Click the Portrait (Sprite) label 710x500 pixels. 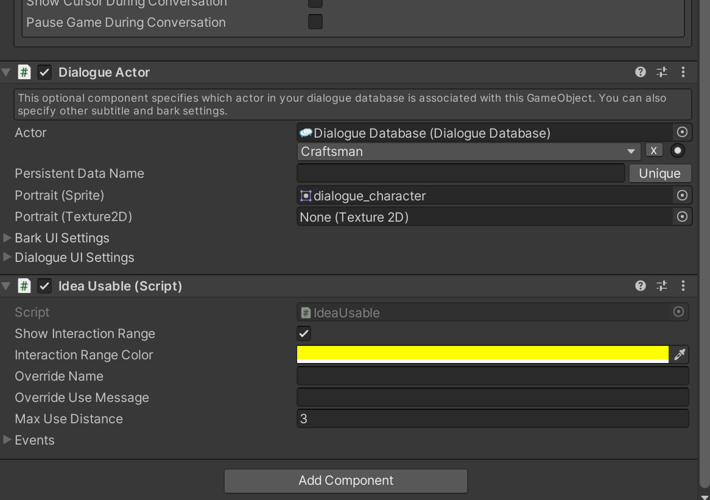click(x=59, y=195)
